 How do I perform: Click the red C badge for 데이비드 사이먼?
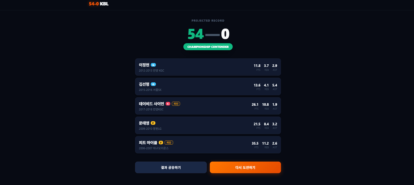tap(168, 104)
